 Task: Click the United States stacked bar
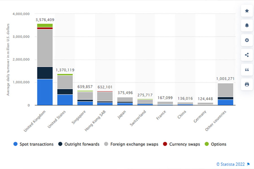pyautogui.click(x=65, y=90)
